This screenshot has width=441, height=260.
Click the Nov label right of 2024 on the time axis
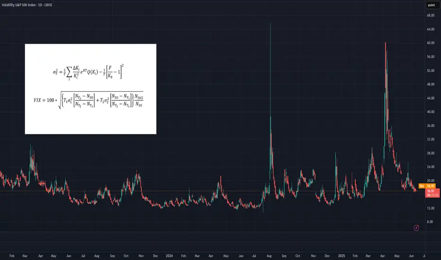coord(313,256)
